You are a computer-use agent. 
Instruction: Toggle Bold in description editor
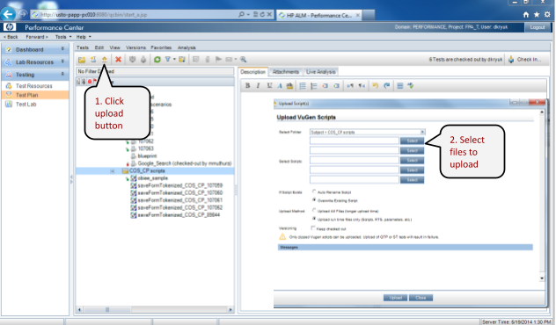247,85
